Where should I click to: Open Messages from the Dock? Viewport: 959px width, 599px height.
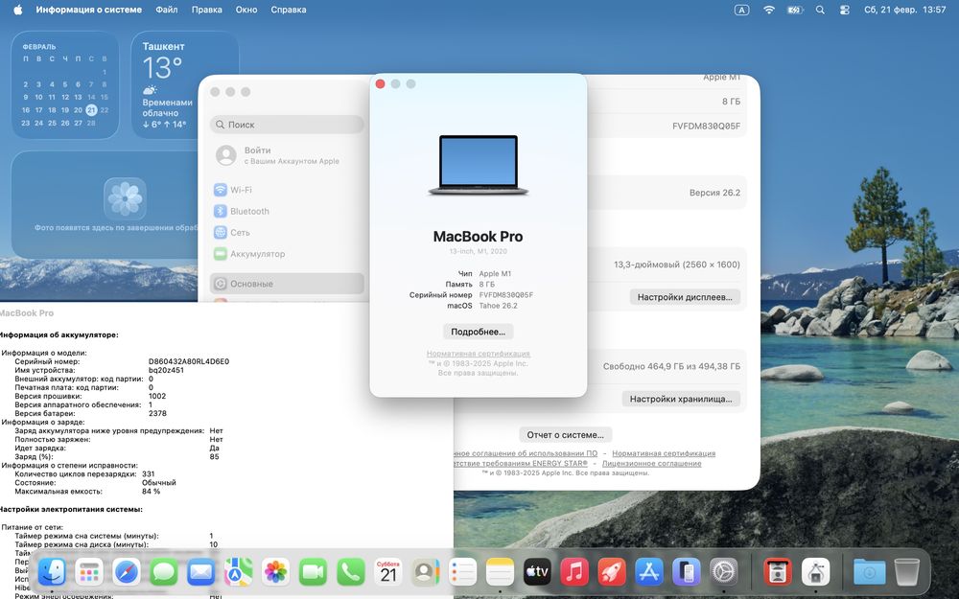coord(164,572)
